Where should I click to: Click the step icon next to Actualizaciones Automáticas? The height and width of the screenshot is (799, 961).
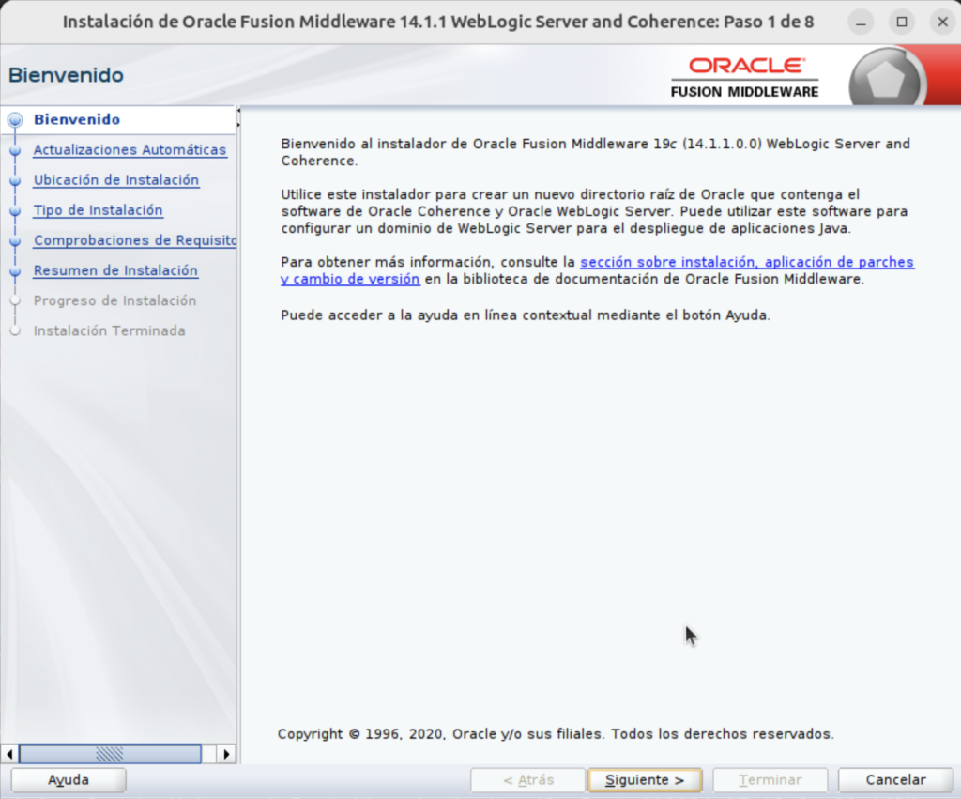pyautogui.click(x=15, y=150)
